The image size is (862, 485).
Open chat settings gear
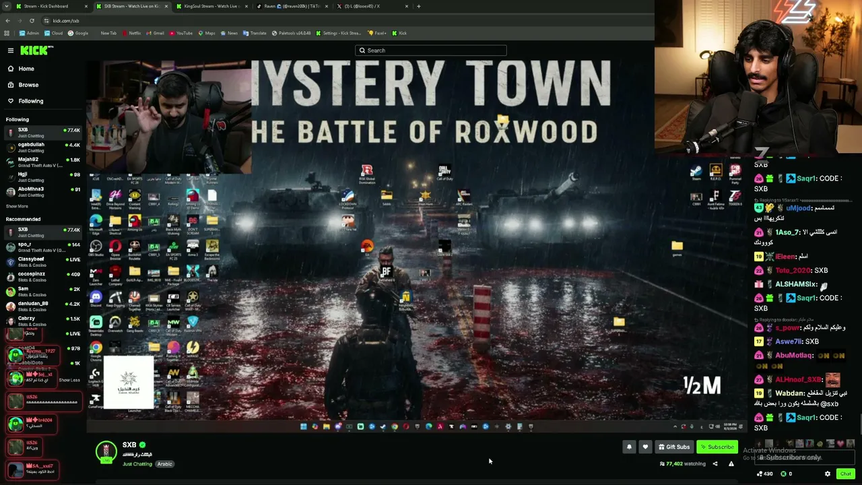(828, 474)
